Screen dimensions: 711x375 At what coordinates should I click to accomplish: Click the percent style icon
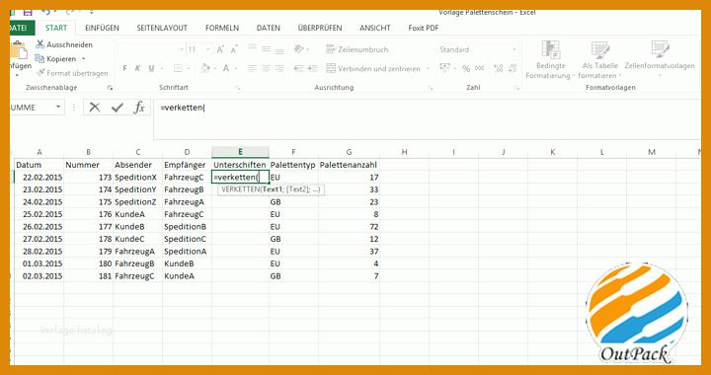point(466,68)
